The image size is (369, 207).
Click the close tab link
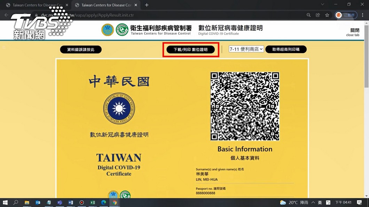[x=353, y=32]
